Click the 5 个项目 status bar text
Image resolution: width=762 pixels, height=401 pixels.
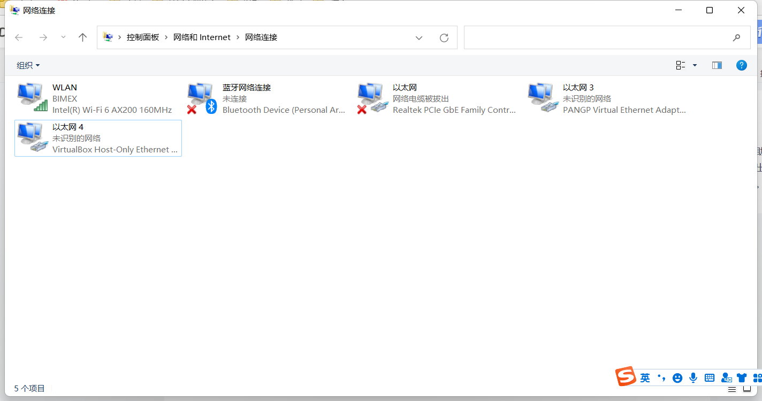tap(29, 389)
